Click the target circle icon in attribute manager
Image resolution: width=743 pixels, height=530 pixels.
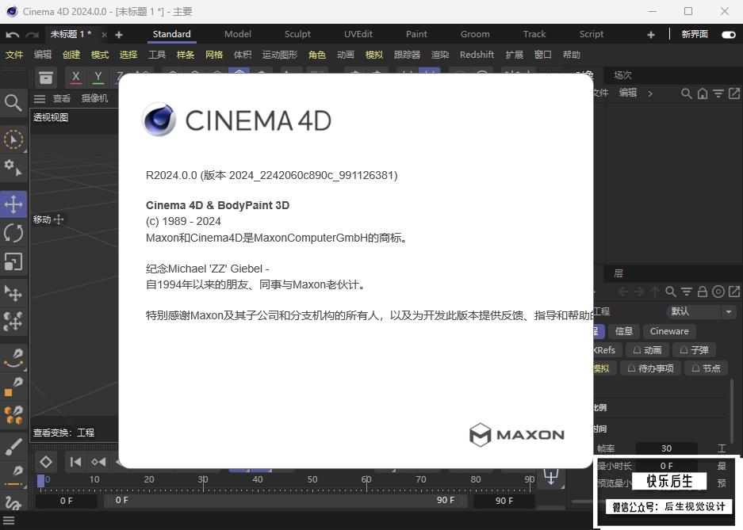(718, 292)
